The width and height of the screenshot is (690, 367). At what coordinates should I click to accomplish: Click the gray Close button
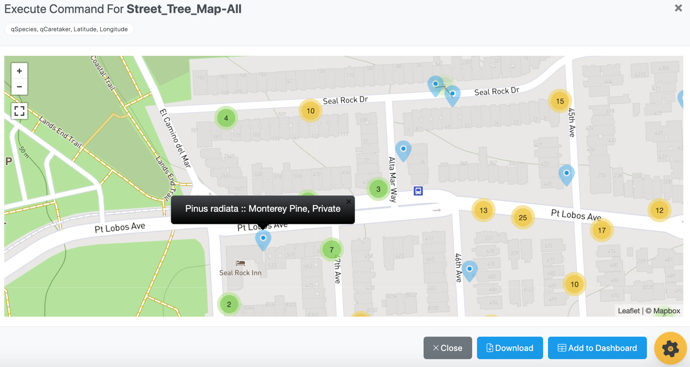448,348
